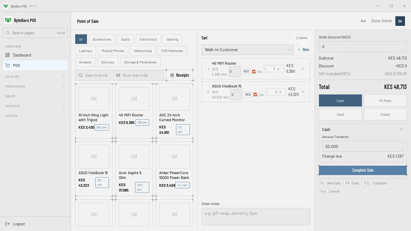The height and width of the screenshot is (231, 411).
Task: Filter products by All category
Action: [81, 39]
